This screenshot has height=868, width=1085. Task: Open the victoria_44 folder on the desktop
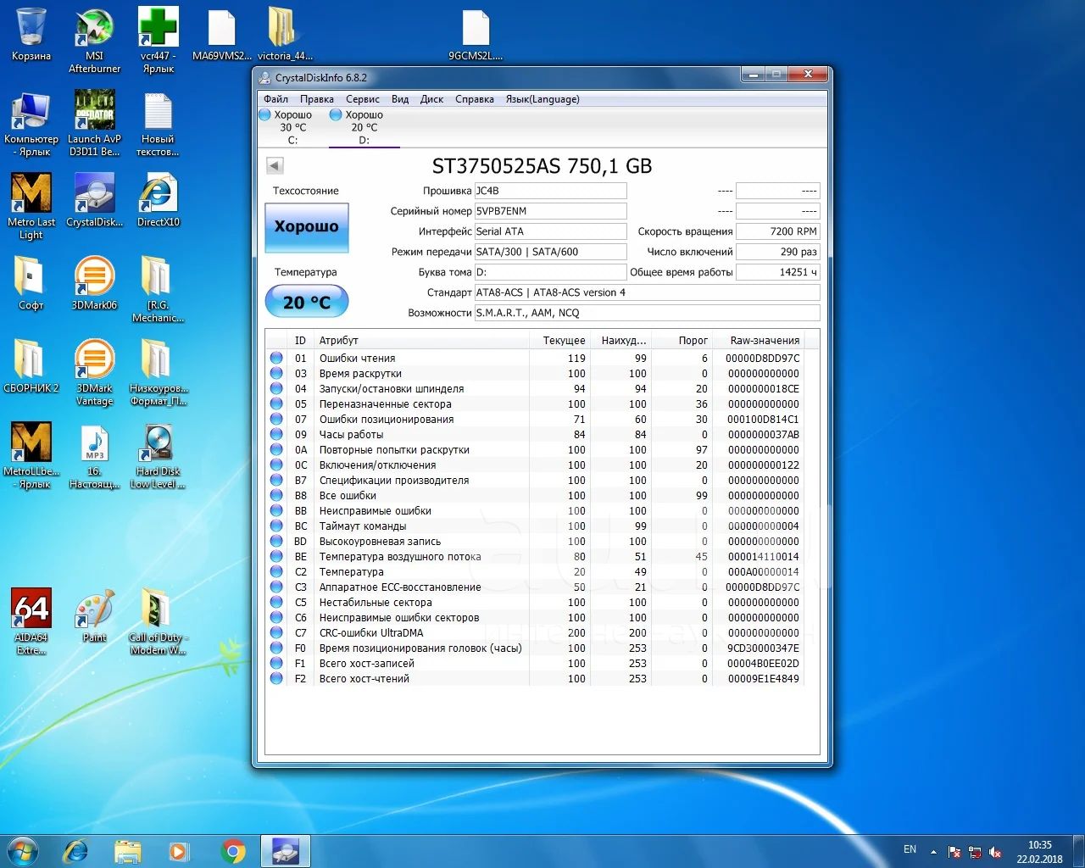point(284,36)
